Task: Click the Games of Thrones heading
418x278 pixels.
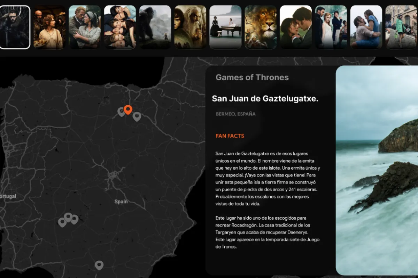Action: click(252, 77)
